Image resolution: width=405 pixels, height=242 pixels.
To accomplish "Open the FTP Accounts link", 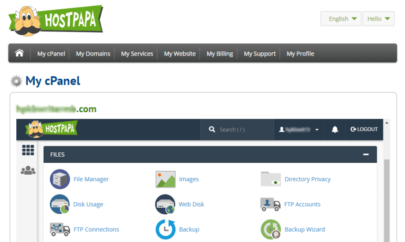I will [x=302, y=204].
